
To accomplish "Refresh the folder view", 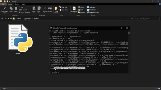I will (132, 19).
